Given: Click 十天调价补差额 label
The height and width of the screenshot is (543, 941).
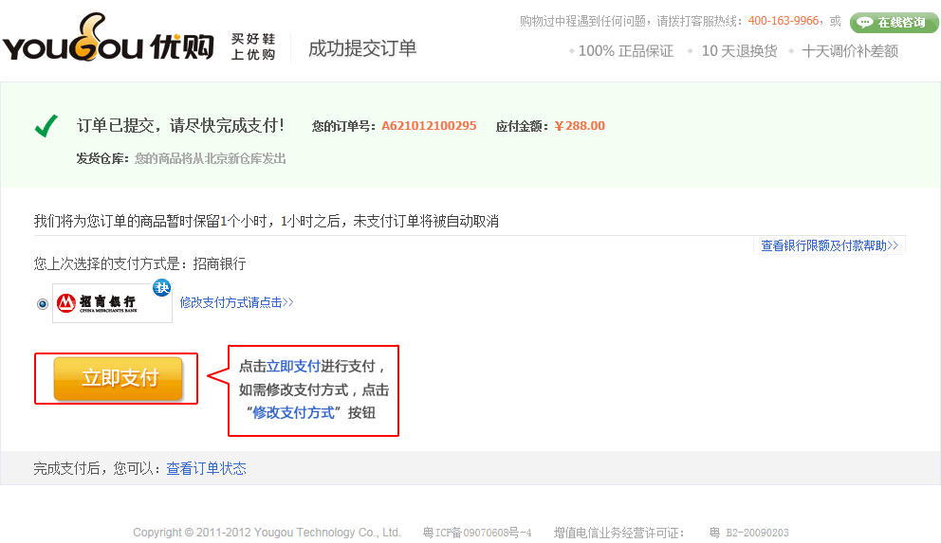Looking at the screenshot, I should tap(849, 51).
